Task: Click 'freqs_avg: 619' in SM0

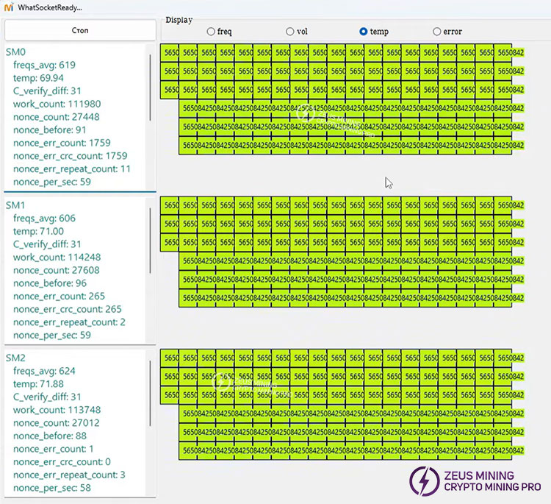Action: [x=44, y=65]
